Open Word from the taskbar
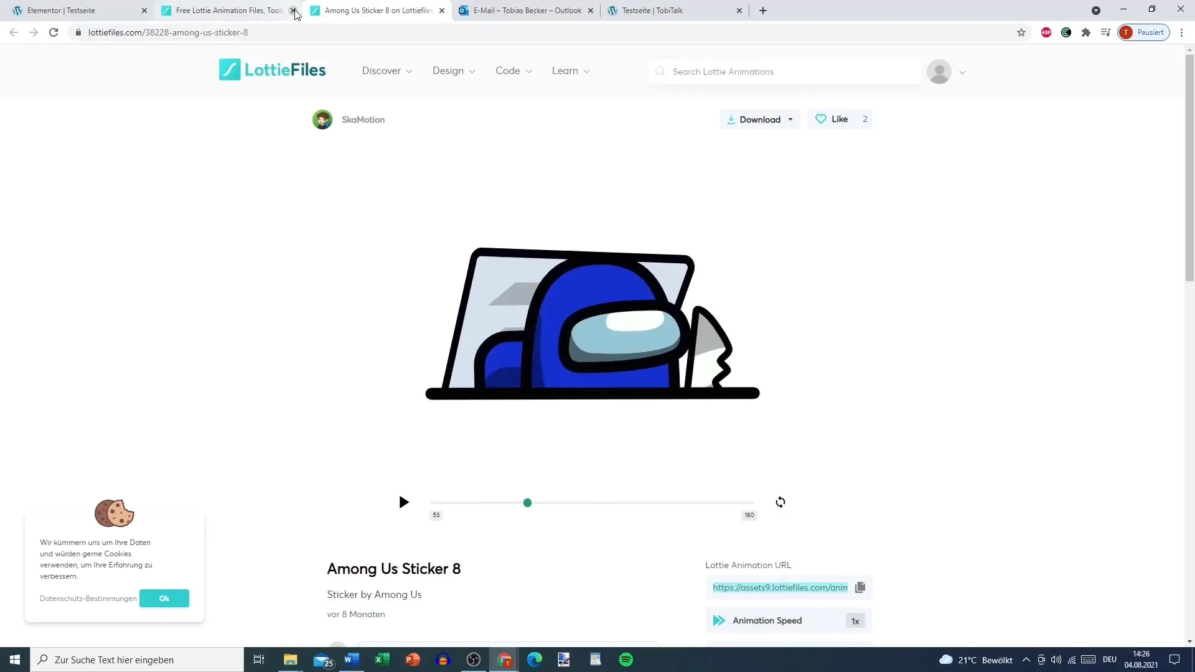The height and width of the screenshot is (672, 1195). click(x=352, y=660)
